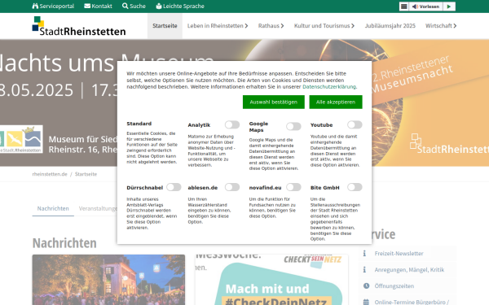Open the Anregungen, Mängel, Kritik link

tap(409, 269)
